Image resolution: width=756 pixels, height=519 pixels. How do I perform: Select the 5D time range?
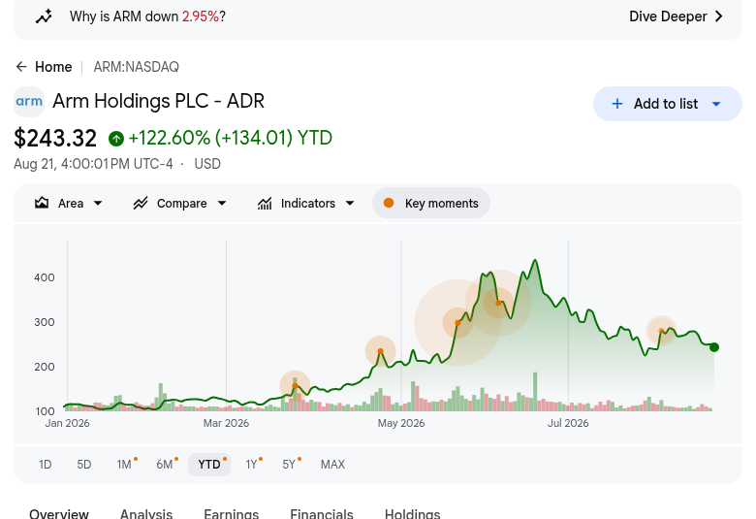84,465
